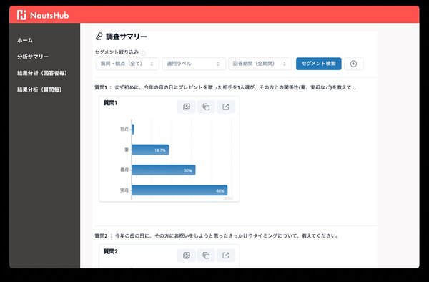This screenshot has height=282, width=429.
Task: Open the 適用ラベル dropdown
Action: (x=194, y=64)
